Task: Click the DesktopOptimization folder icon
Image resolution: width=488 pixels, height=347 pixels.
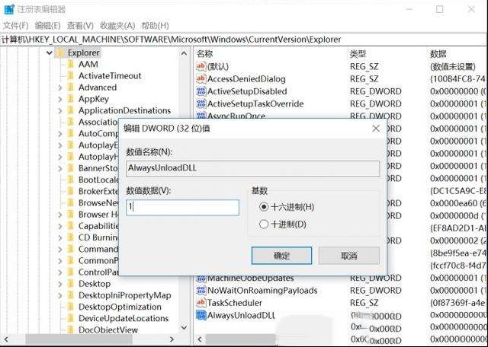Action: (71, 307)
